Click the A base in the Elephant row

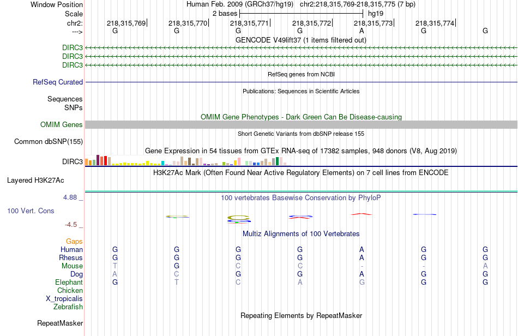click(x=300, y=283)
